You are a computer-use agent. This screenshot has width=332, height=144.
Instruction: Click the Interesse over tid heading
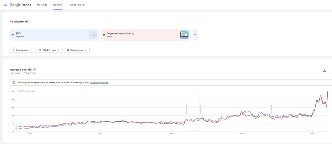pos(20,70)
